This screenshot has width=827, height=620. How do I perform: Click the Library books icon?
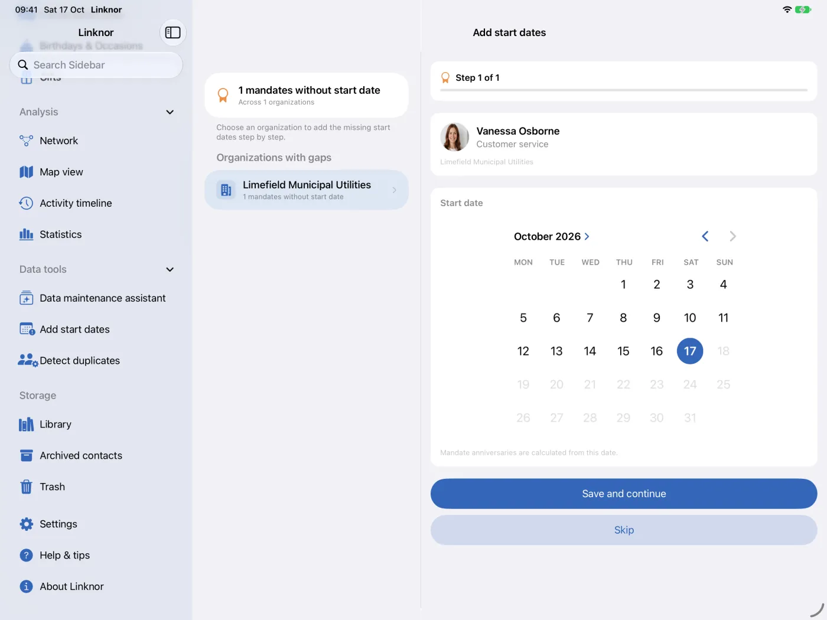tap(26, 425)
